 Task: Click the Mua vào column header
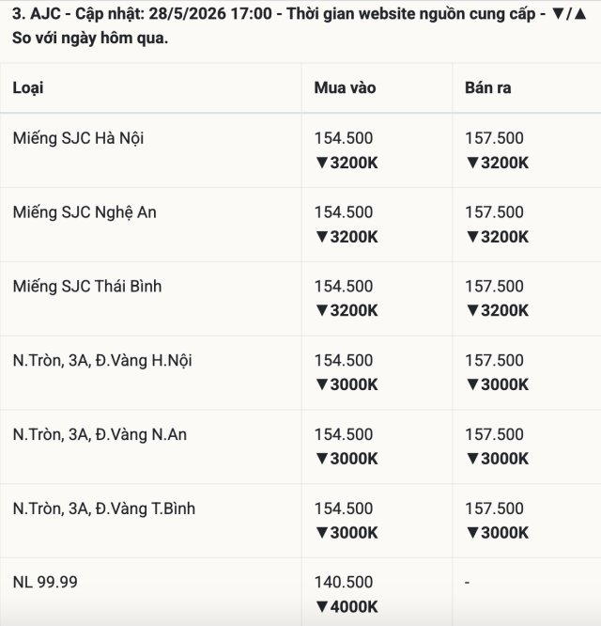[x=345, y=87]
